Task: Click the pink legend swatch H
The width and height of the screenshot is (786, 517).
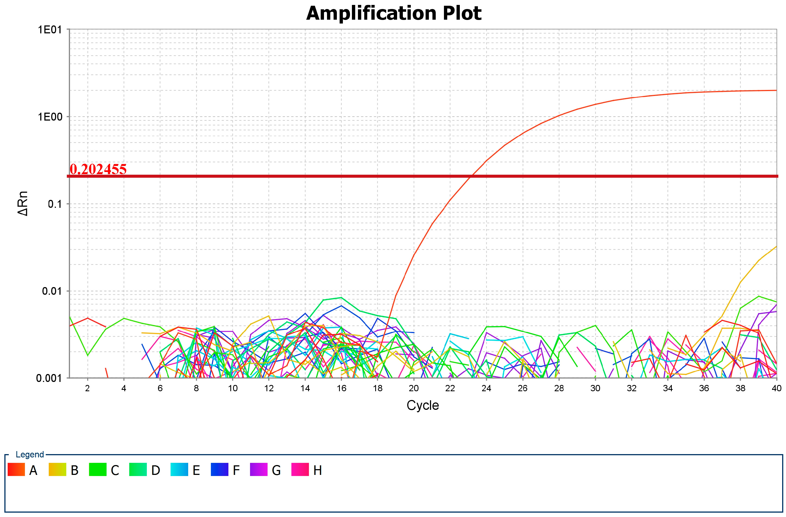Action: 300,469
